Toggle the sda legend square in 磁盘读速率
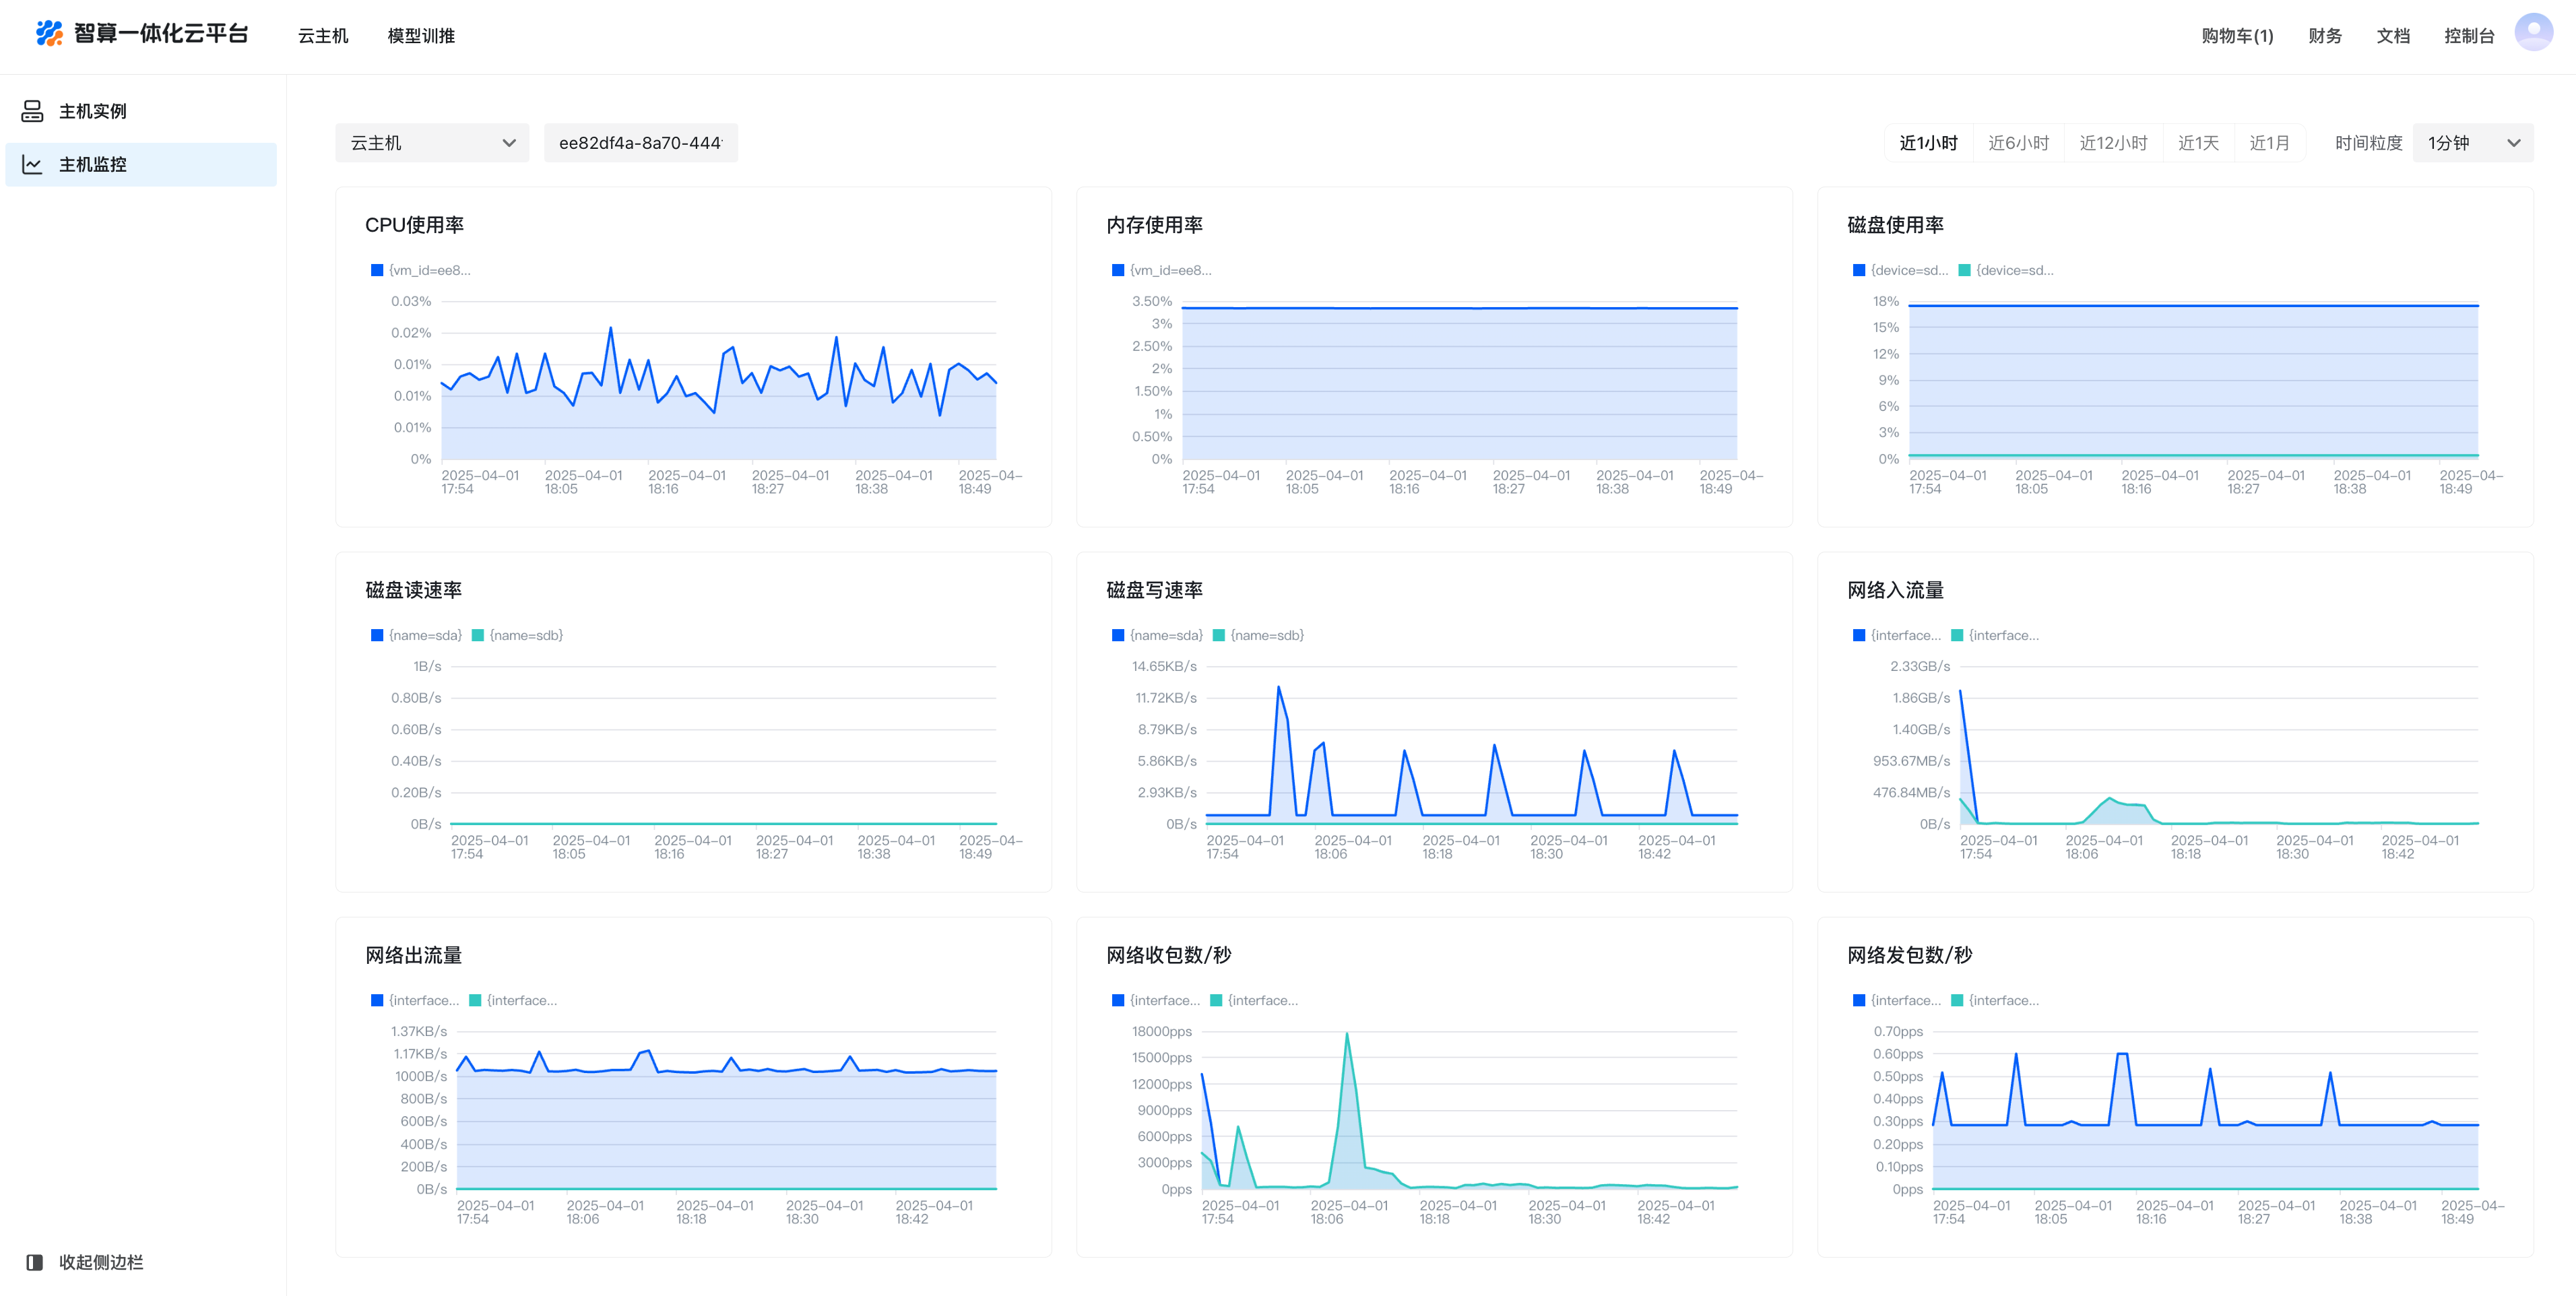2576x1296 pixels. pos(377,636)
